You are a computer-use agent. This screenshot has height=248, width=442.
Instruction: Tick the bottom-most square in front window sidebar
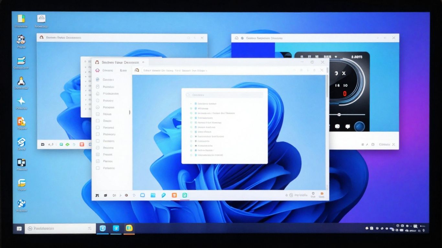[x=98, y=168]
